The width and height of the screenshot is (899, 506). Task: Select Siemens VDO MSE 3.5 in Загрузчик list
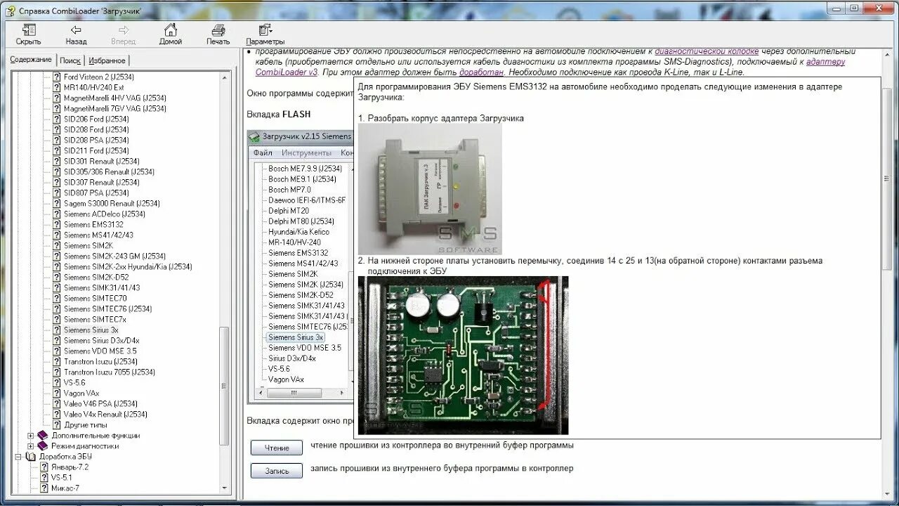304,348
